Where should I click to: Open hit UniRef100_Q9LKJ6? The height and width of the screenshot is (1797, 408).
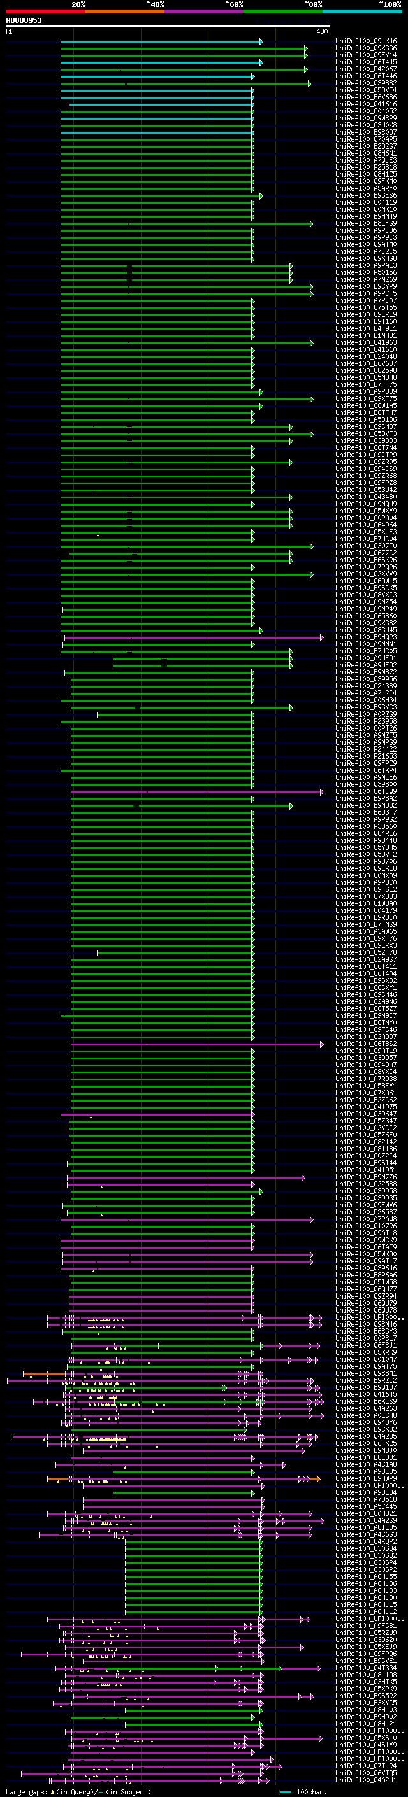(x=366, y=41)
